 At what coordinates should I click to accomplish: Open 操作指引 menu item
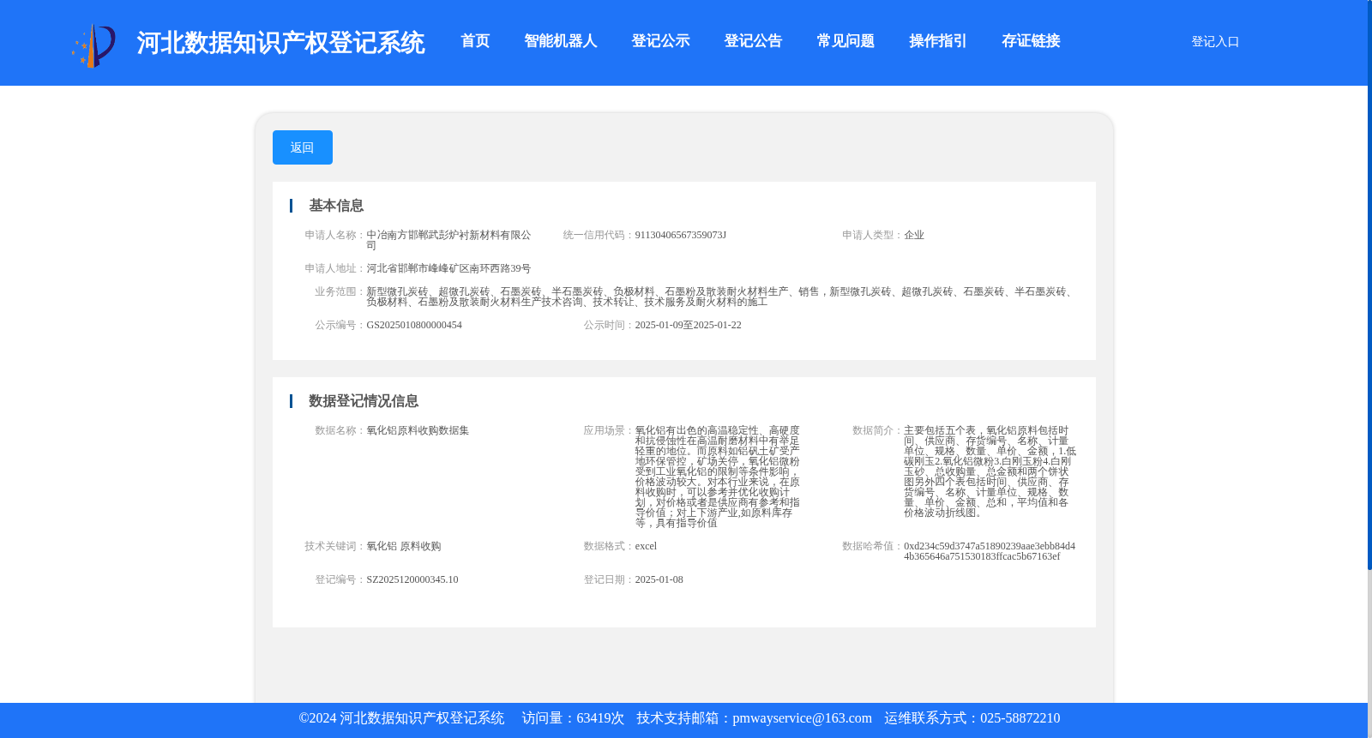(938, 41)
